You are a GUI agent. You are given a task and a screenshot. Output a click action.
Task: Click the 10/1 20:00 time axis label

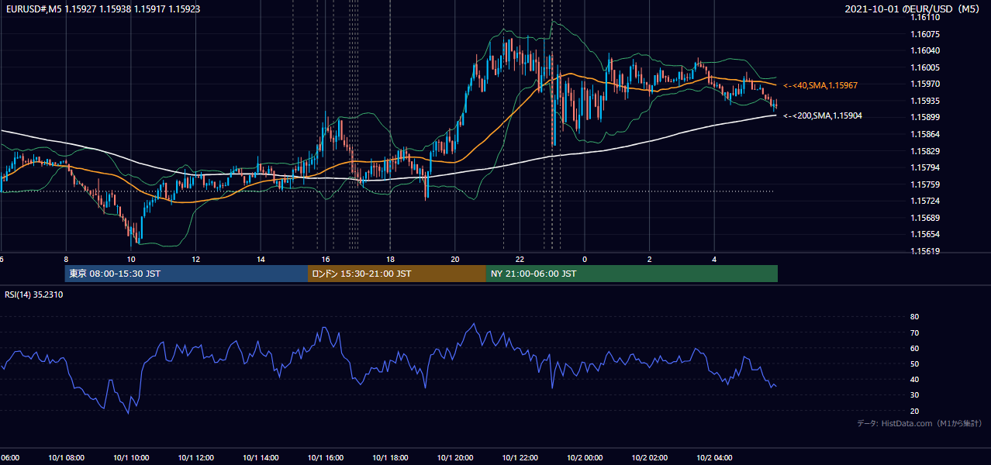[455, 457]
